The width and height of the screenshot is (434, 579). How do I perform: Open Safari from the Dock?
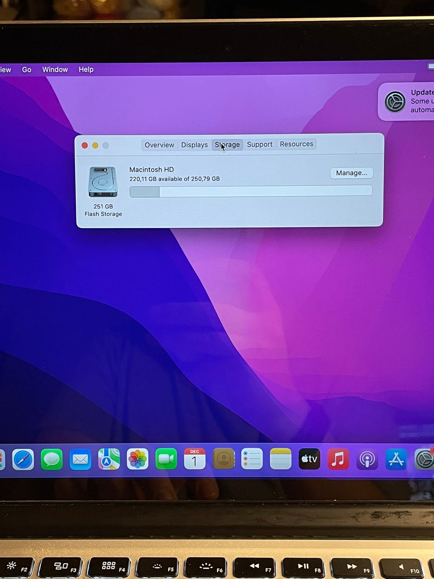(23, 460)
